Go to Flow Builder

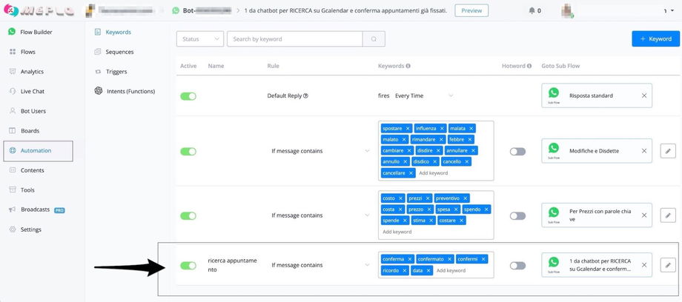click(36, 32)
